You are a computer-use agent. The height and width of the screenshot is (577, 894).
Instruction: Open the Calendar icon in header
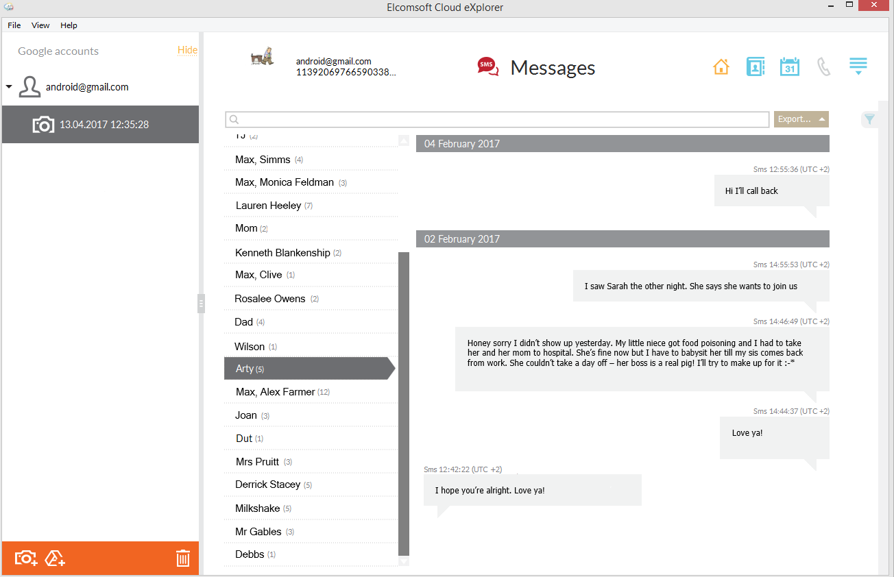pos(789,67)
